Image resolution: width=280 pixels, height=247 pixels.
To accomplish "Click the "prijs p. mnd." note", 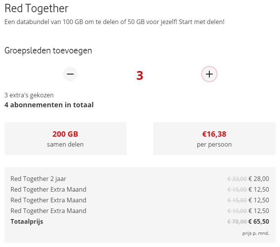I will click(256, 233).
